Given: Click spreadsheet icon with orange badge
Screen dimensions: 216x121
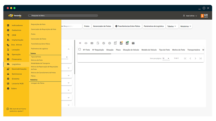Looking at the screenshot, I should click(x=121, y=43).
